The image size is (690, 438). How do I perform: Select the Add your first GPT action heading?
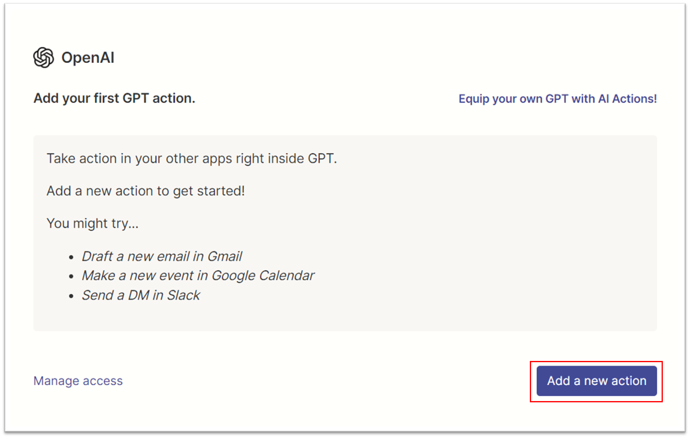coord(114,98)
